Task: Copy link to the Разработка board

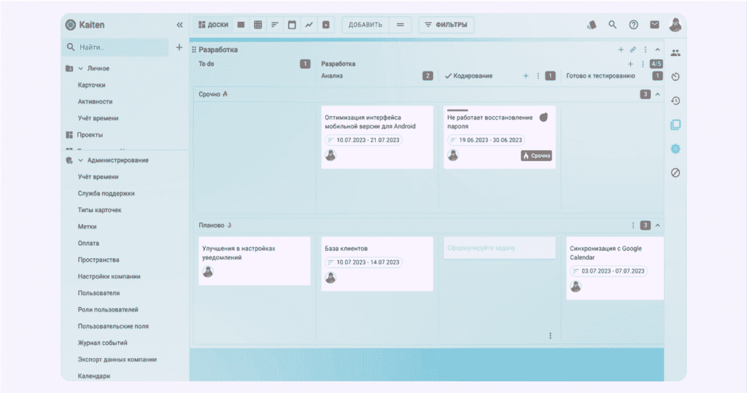Action: click(x=633, y=50)
